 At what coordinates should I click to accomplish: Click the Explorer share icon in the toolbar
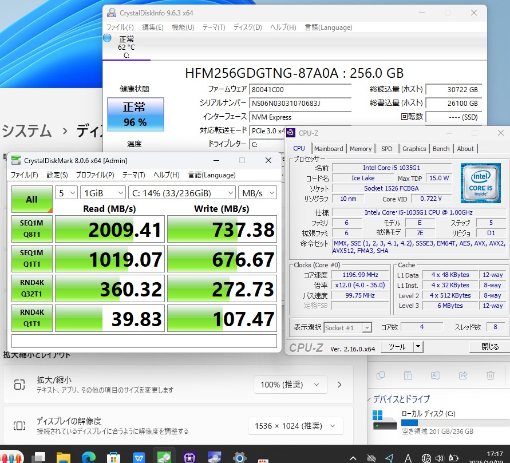pyautogui.click(x=463, y=375)
